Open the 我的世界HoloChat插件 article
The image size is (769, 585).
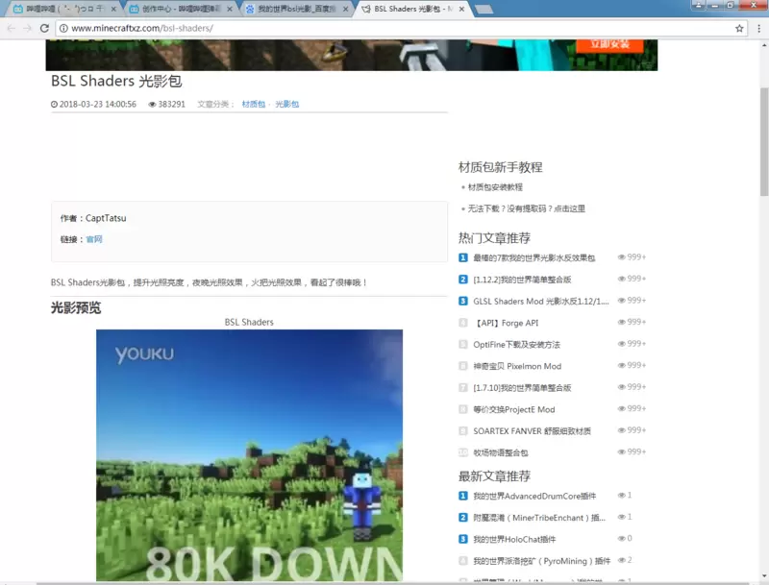coord(514,540)
